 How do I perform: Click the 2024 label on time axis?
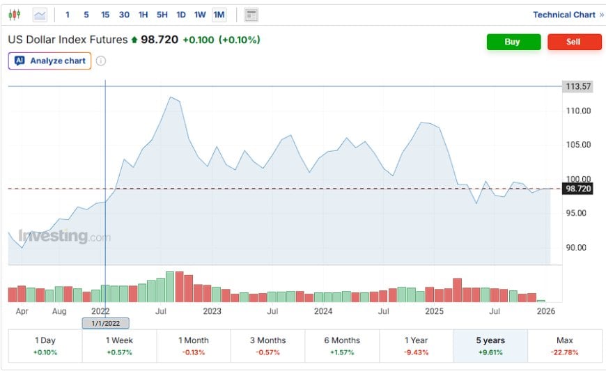coord(323,311)
